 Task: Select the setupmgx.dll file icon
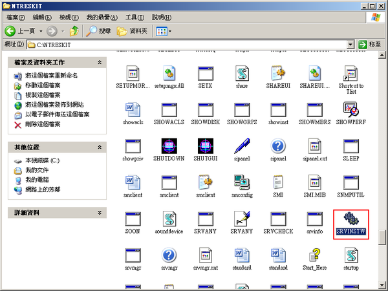(x=169, y=73)
